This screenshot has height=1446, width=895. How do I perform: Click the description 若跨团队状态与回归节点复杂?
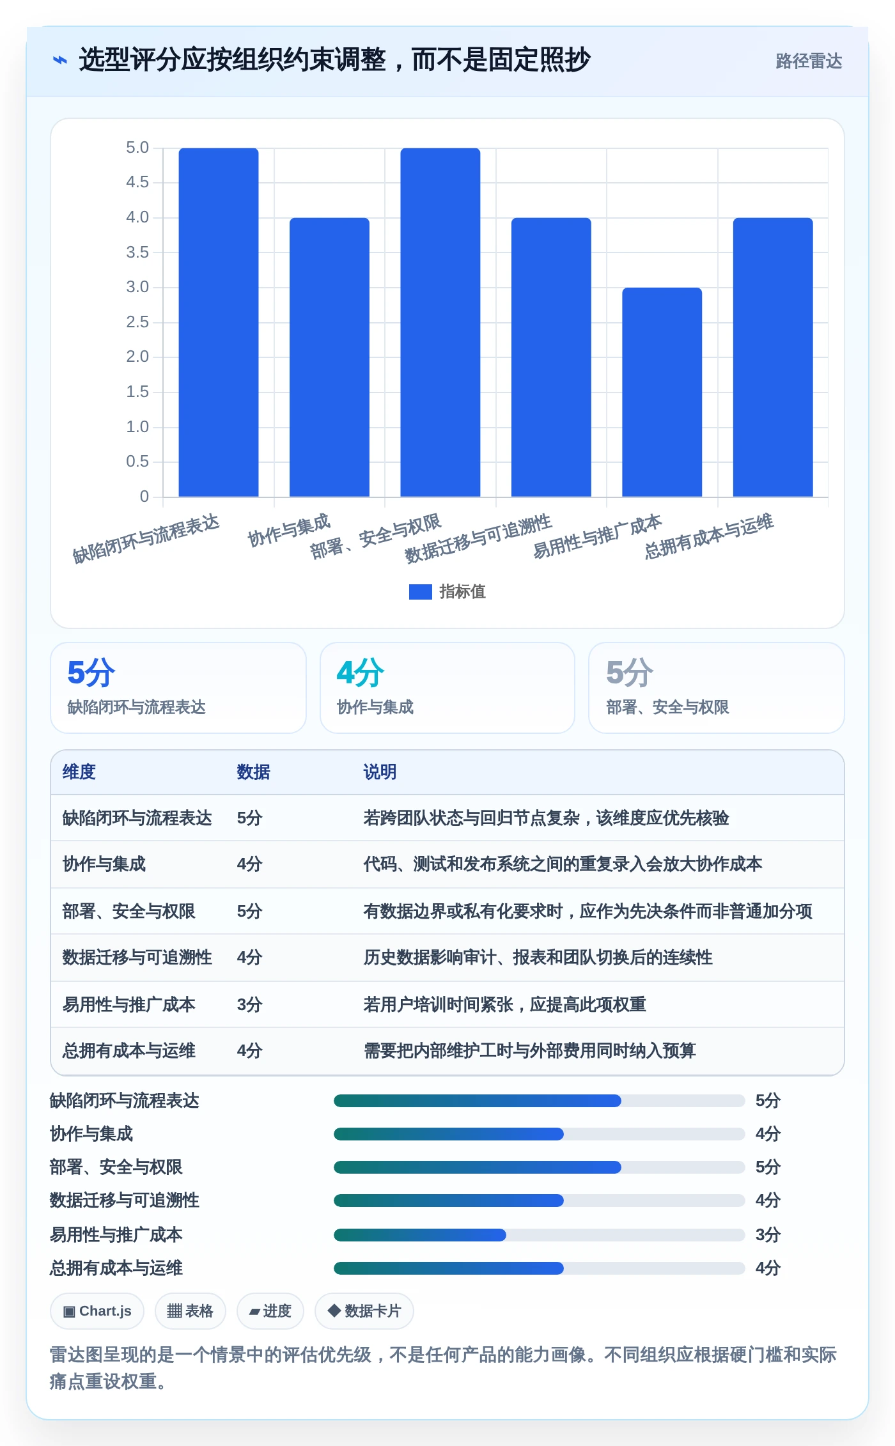tap(547, 818)
